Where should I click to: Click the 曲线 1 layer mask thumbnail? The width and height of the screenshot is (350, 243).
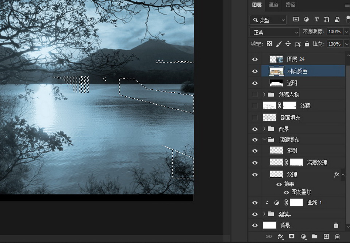coord(296,202)
